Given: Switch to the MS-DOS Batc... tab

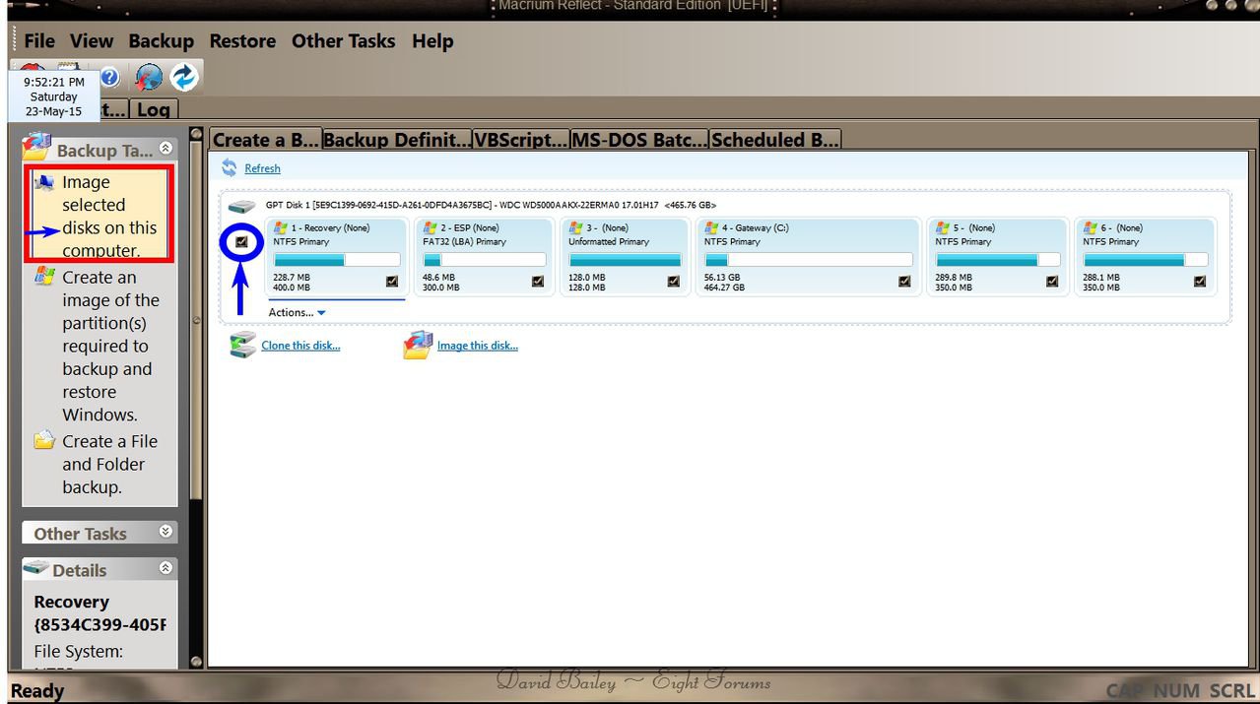Looking at the screenshot, I should 639,140.
